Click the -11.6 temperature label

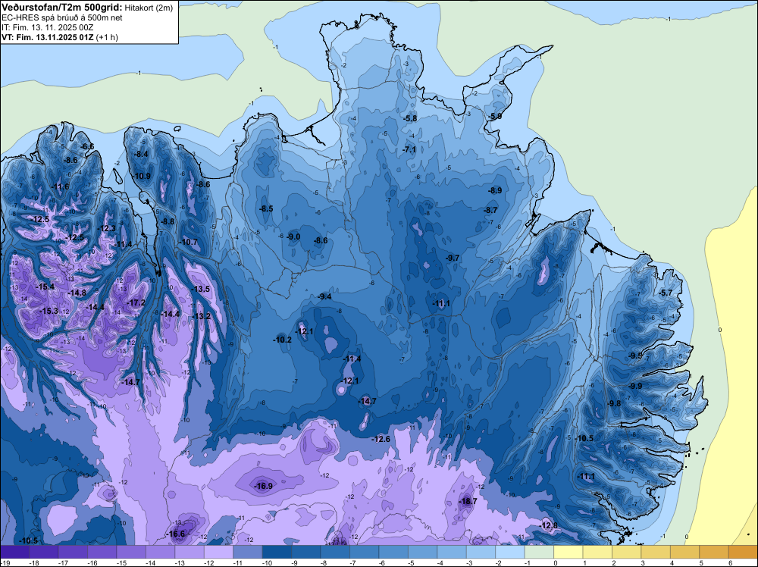[x=60, y=186]
